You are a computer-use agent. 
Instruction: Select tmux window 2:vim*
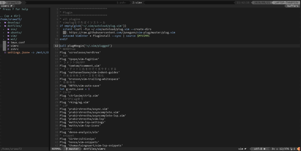click(137, 3)
